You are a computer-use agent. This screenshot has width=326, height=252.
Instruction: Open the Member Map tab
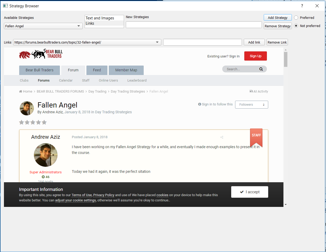click(x=126, y=70)
